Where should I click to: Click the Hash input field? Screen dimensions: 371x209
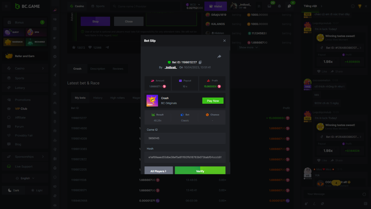[185, 157]
